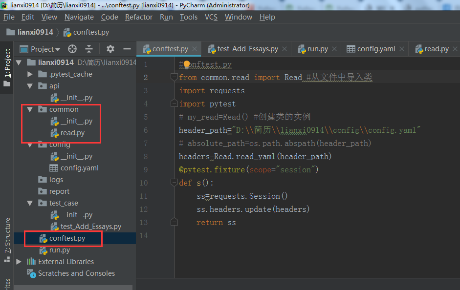Place cursor on 'import requests' line

pos(212,90)
